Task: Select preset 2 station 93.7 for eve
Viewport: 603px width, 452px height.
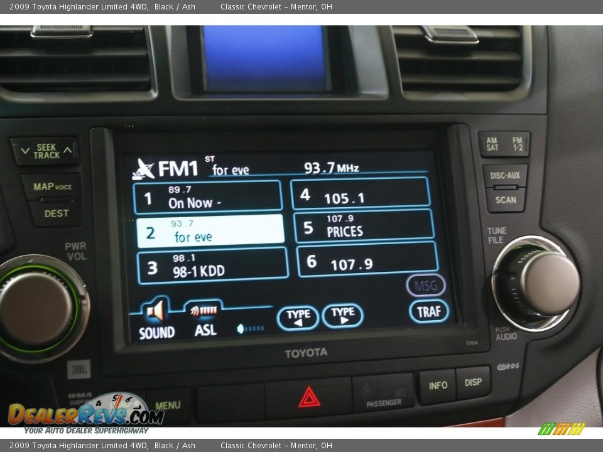Action: pos(210,232)
